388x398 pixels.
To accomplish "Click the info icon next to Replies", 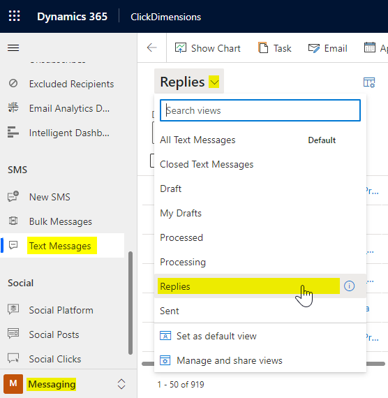I will [349, 286].
